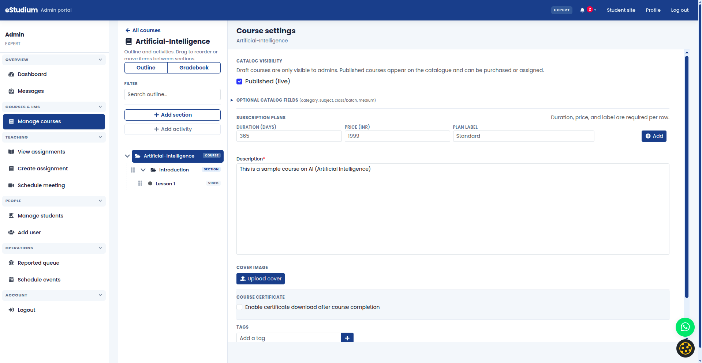This screenshot has width=702, height=363.
Task: Go back via All courses link
Action: click(143, 30)
